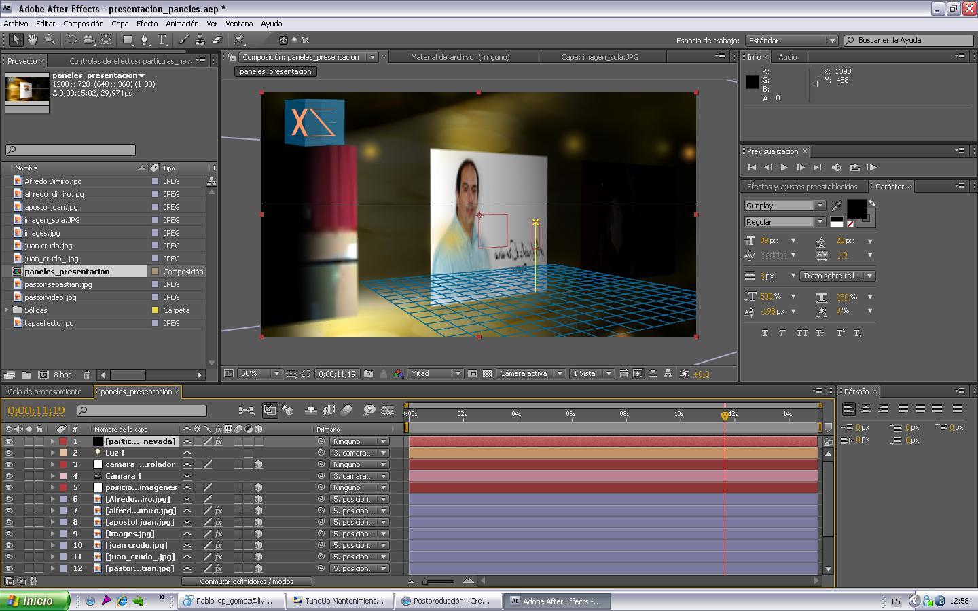The width and height of the screenshot is (978, 611).
Task: Expand the Sólidas folder
Action: point(7,310)
